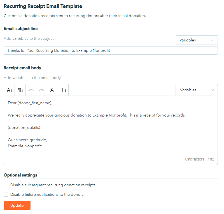Click the undo arrow in editor toolbar

(x=31, y=90)
